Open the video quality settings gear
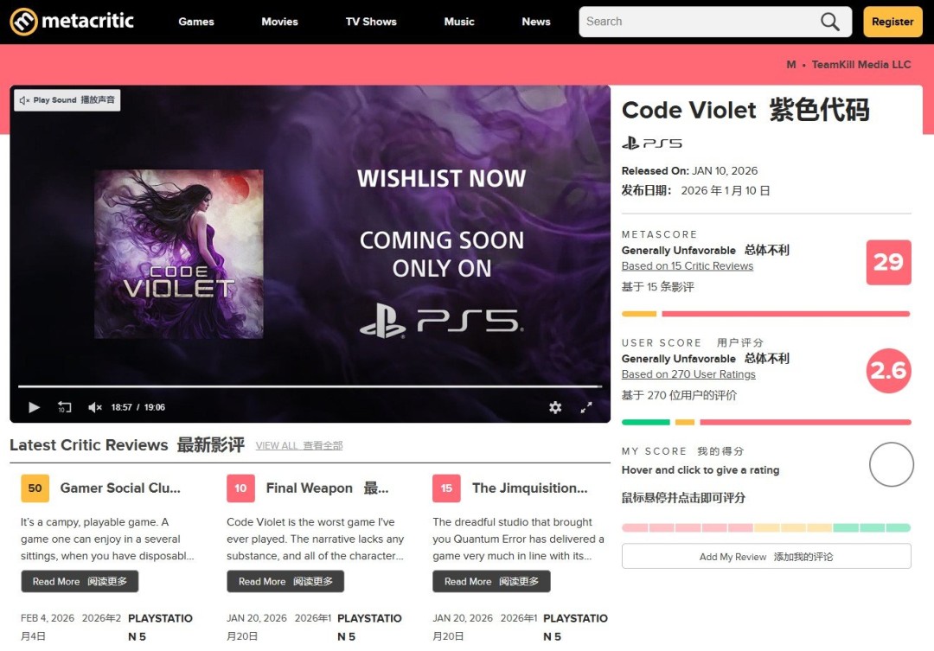This screenshot has width=934, height=651. pyautogui.click(x=554, y=406)
